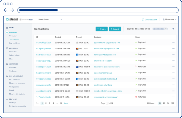Click the Straal logo

[12, 19]
